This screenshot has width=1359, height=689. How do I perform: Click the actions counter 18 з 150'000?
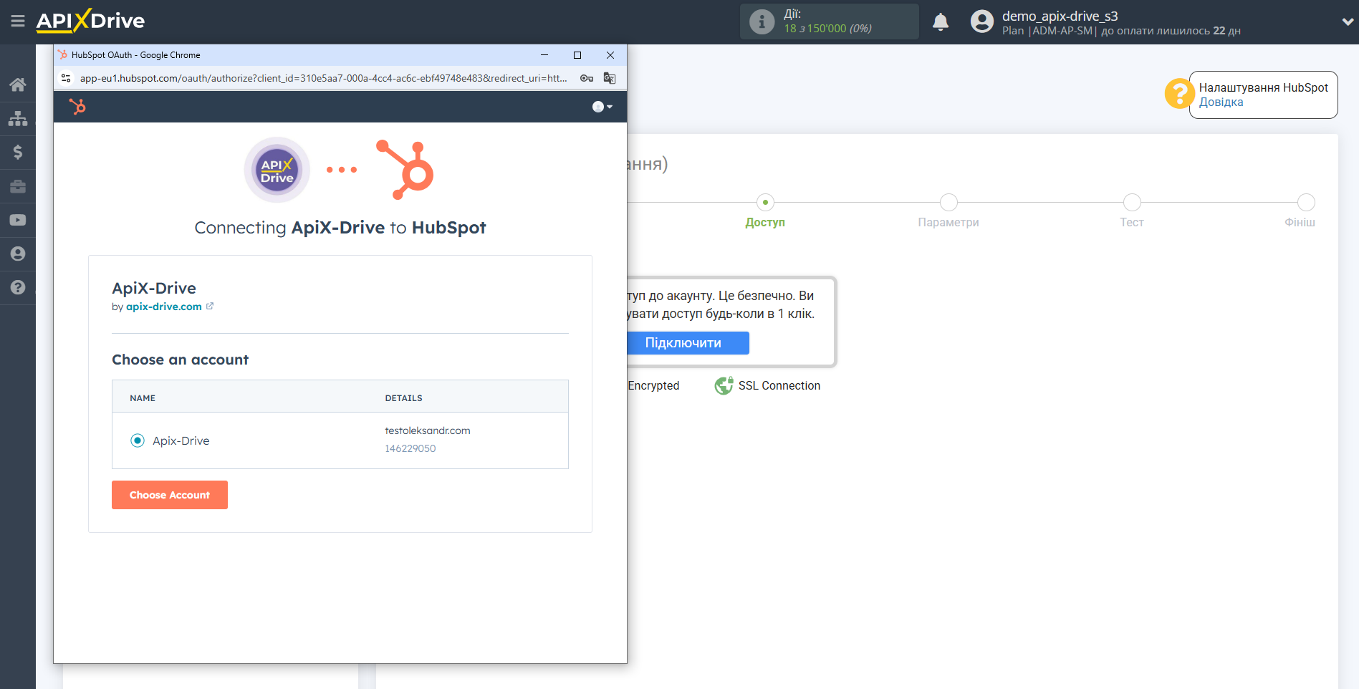(827, 29)
